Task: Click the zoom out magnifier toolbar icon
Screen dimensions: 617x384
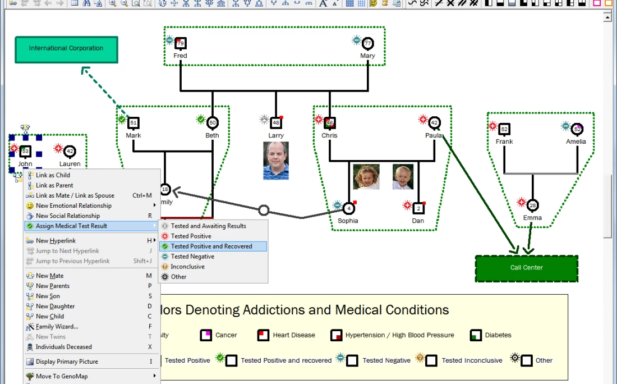Action: pos(124,3)
